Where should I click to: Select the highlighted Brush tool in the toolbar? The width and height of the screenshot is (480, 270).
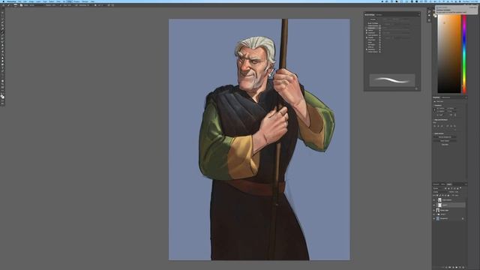tap(2, 31)
